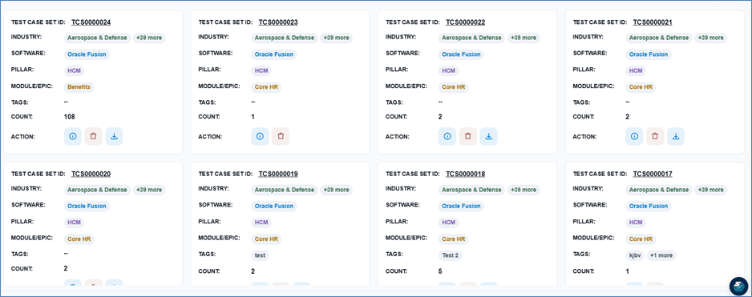Click the HCM pillar tag on TCS0000022
This screenshot has height=297, width=752.
tap(448, 71)
